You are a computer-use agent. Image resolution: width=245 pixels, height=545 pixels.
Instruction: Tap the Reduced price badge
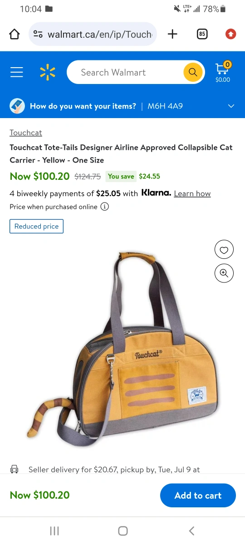click(x=36, y=226)
